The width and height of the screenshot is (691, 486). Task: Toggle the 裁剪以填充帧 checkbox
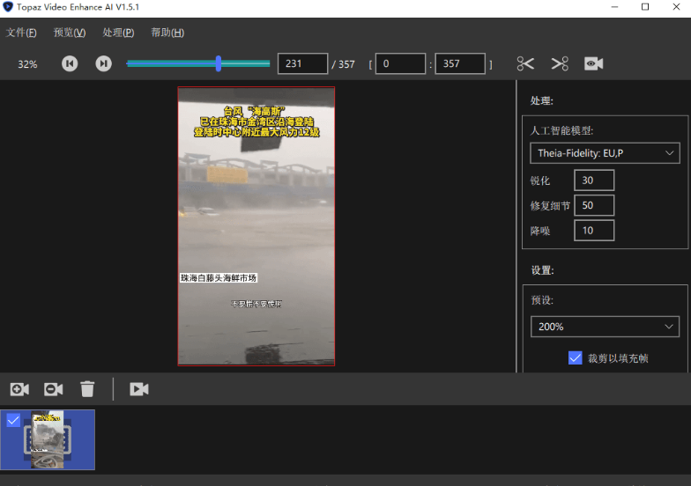click(575, 357)
